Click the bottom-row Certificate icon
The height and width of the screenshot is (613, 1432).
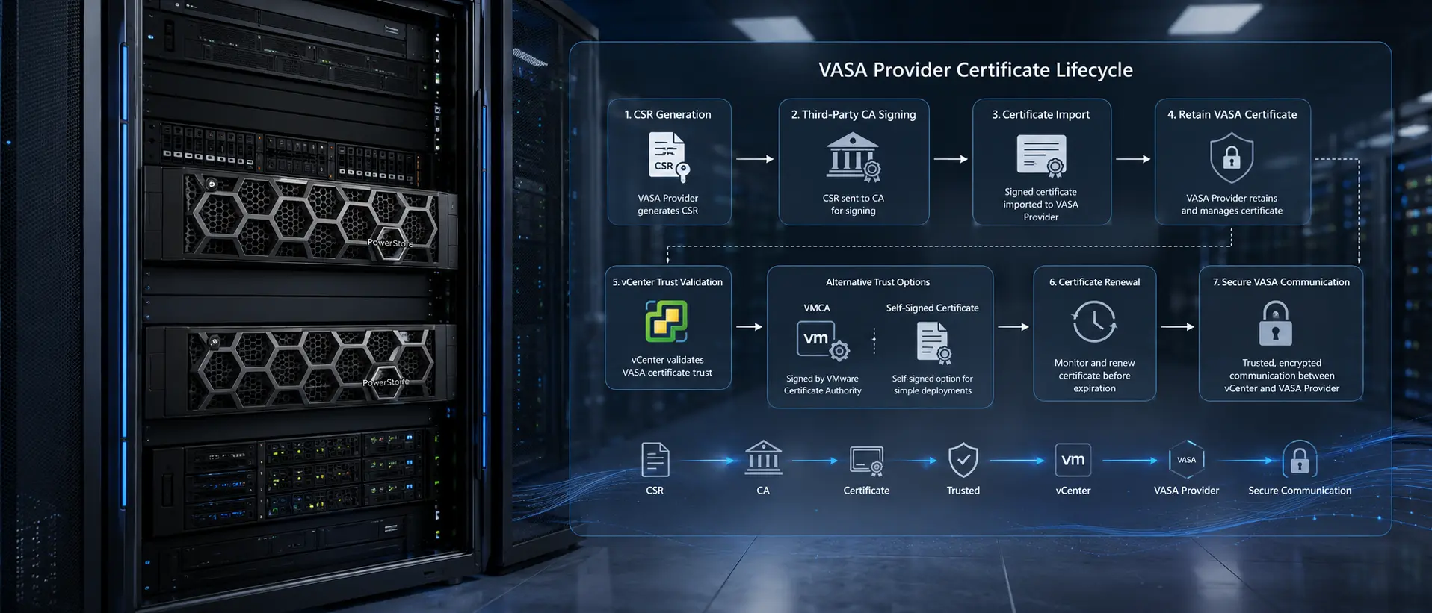tap(867, 461)
